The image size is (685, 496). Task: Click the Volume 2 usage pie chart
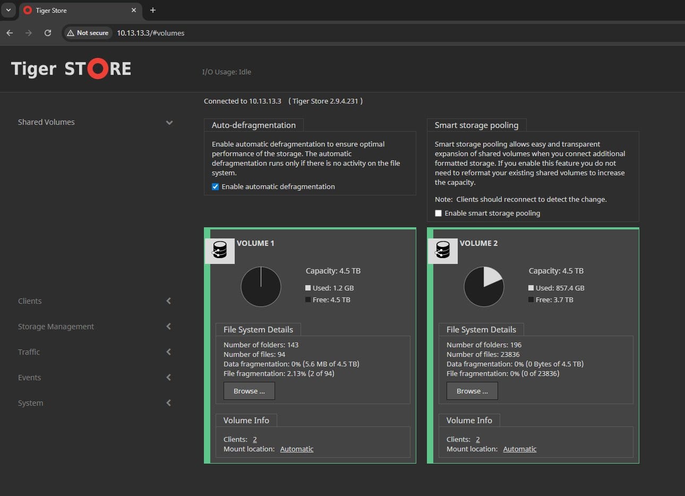[x=484, y=287]
